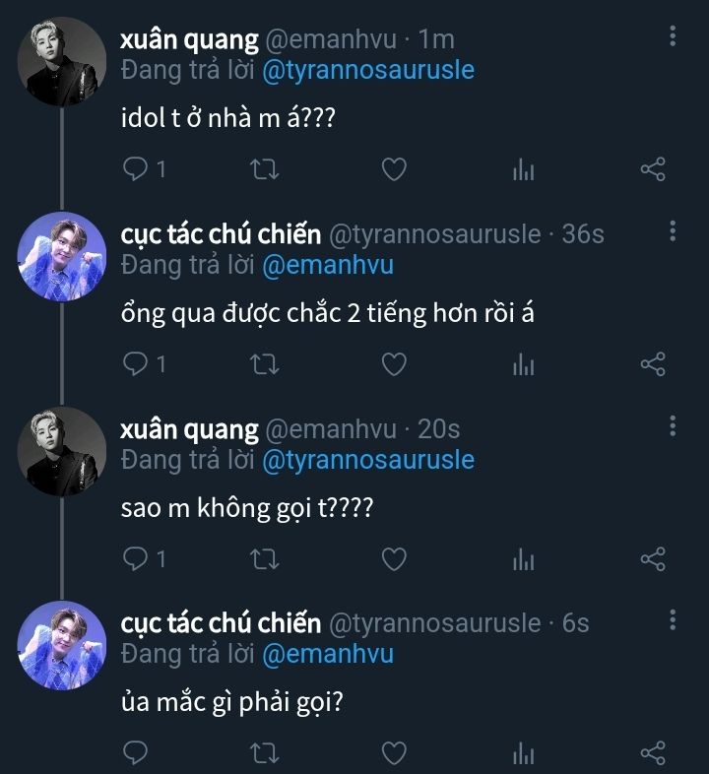Open more options on the 36s tweet
Viewport: 709px width, 774px height.
pos(673,231)
